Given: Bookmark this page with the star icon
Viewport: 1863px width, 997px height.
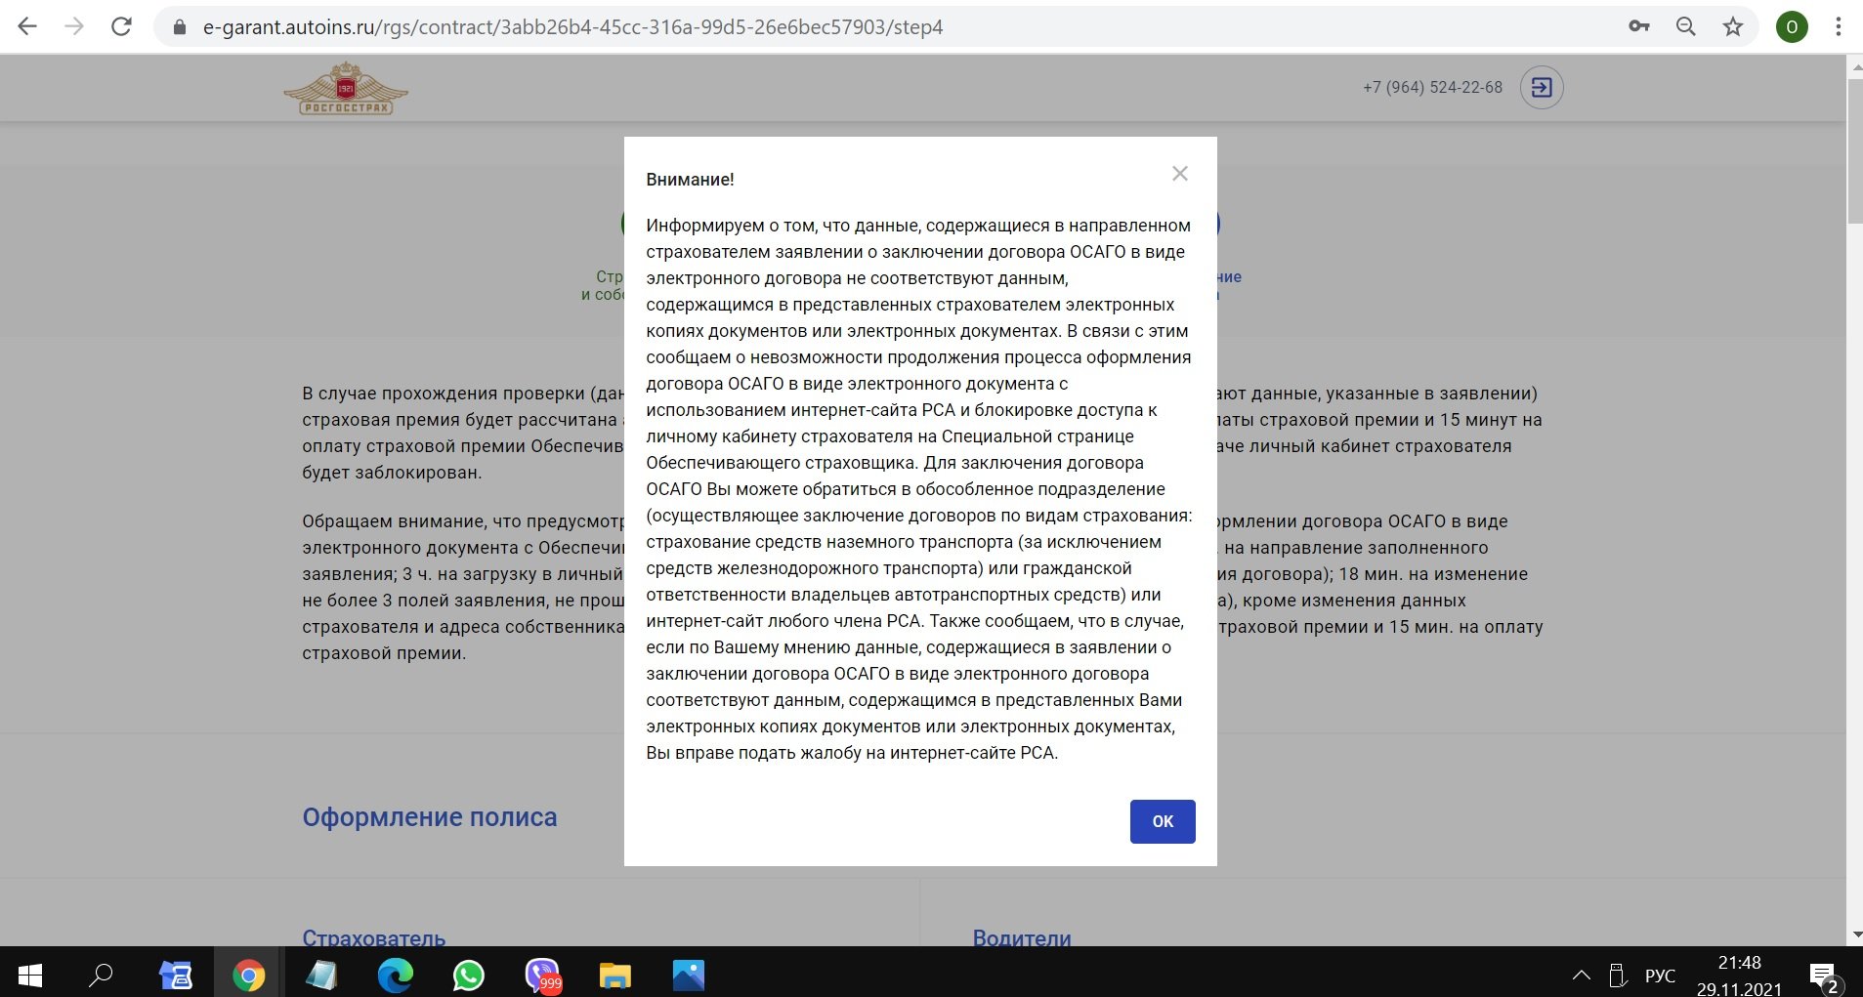Looking at the screenshot, I should coord(1732,26).
